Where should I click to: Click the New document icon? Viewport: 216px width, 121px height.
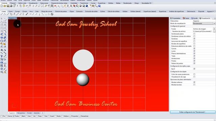tap(2, 6)
